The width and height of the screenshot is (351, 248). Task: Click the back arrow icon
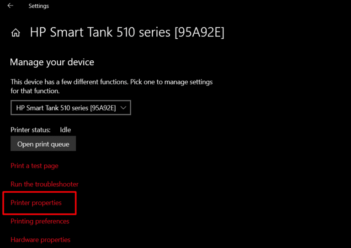click(x=10, y=6)
